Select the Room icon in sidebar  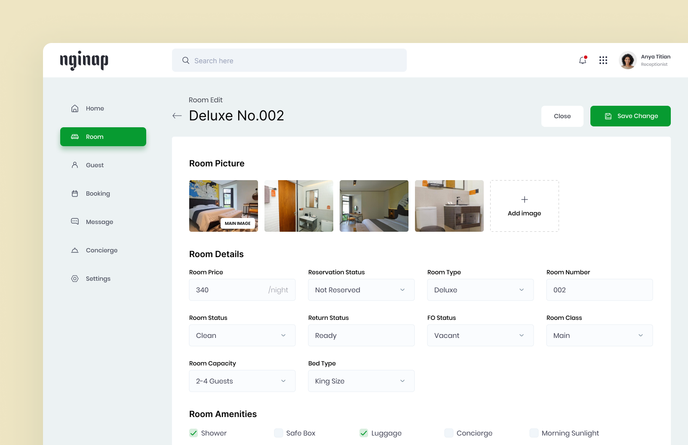tap(75, 137)
